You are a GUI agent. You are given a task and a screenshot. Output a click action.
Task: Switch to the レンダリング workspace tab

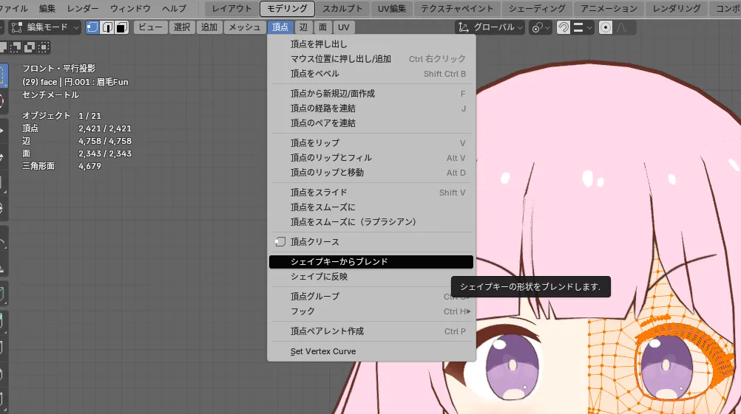[677, 9]
